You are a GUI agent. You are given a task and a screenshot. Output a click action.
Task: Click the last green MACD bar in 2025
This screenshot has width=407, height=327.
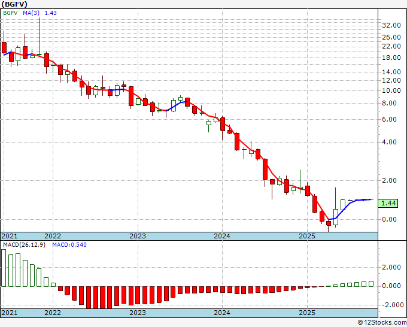[371, 284]
